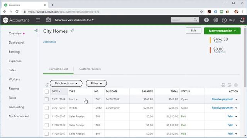Collapse the left navigation panel icon

click(36, 31)
